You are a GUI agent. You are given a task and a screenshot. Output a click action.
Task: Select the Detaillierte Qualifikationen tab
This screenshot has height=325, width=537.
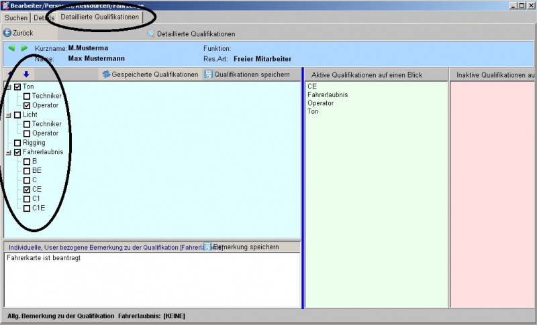click(99, 17)
